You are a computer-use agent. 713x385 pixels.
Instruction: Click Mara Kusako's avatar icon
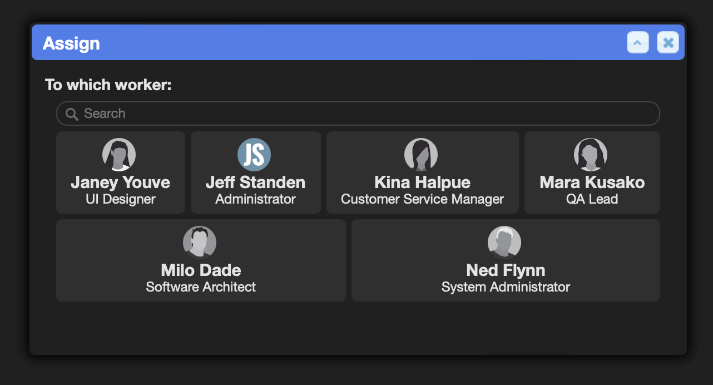(x=591, y=155)
